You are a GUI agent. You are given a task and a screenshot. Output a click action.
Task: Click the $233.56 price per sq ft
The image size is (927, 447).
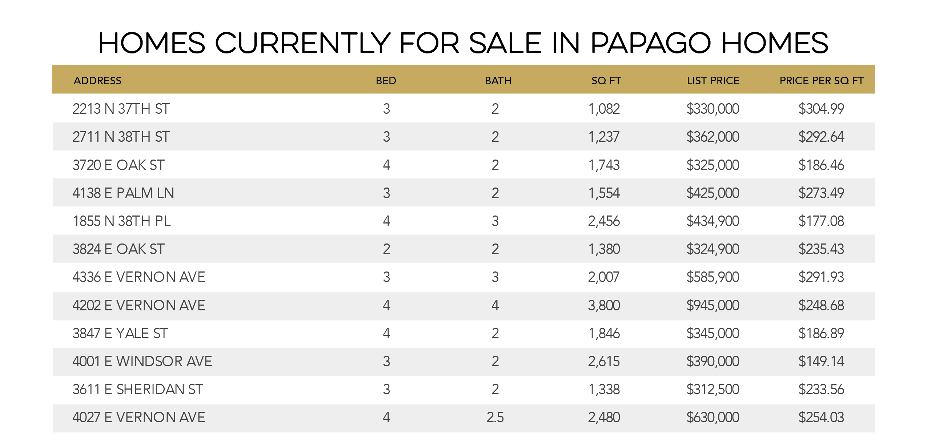tap(821, 389)
